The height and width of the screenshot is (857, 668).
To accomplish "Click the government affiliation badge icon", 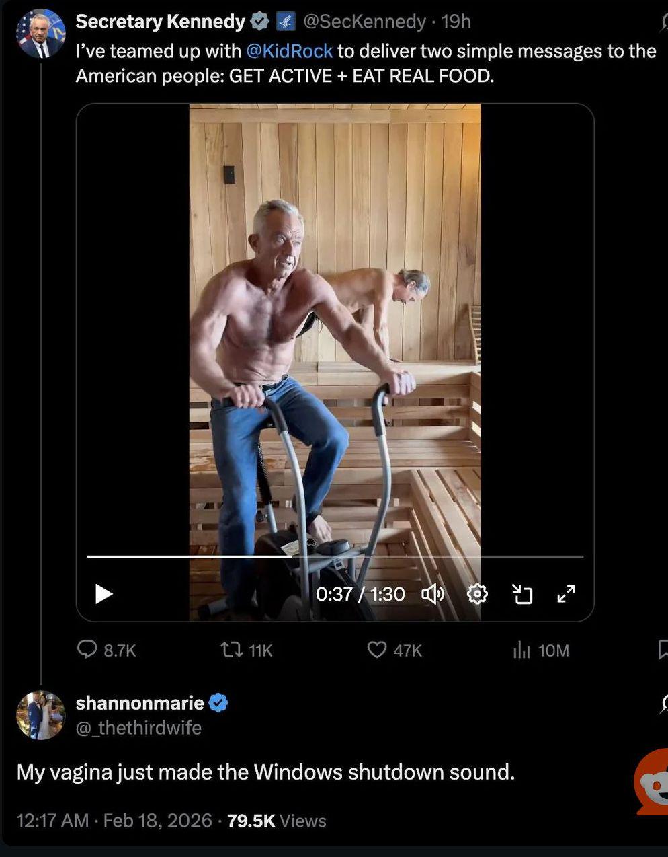I will click(286, 22).
